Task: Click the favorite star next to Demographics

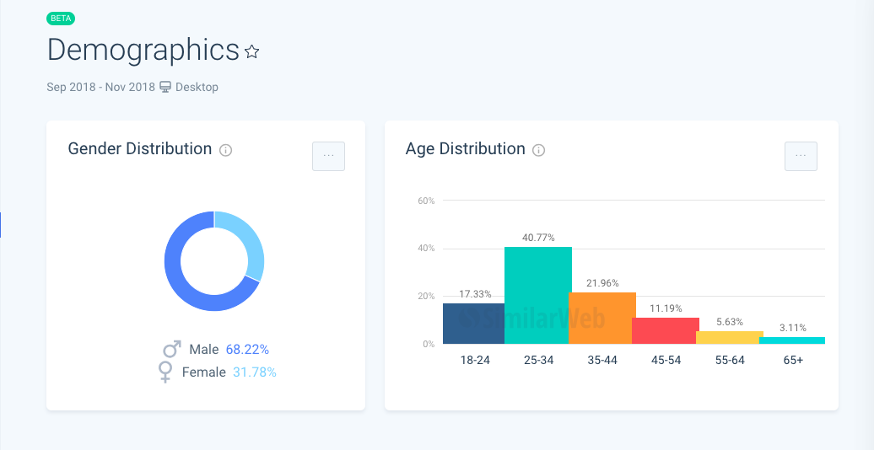Action: coord(252,52)
